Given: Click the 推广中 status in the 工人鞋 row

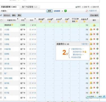Looking at the screenshot, I should [x=23, y=59].
